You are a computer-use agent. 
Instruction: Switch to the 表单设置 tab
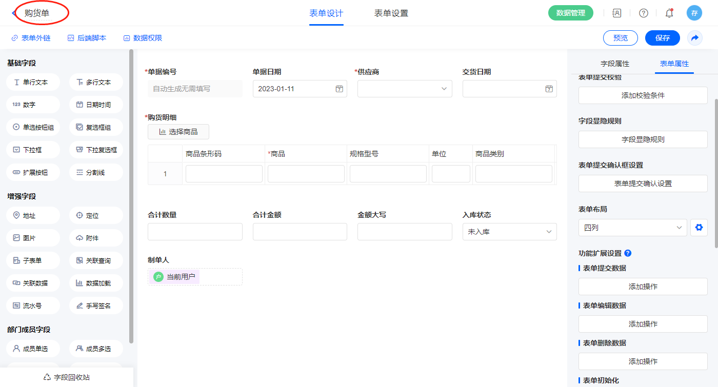pyautogui.click(x=391, y=13)
